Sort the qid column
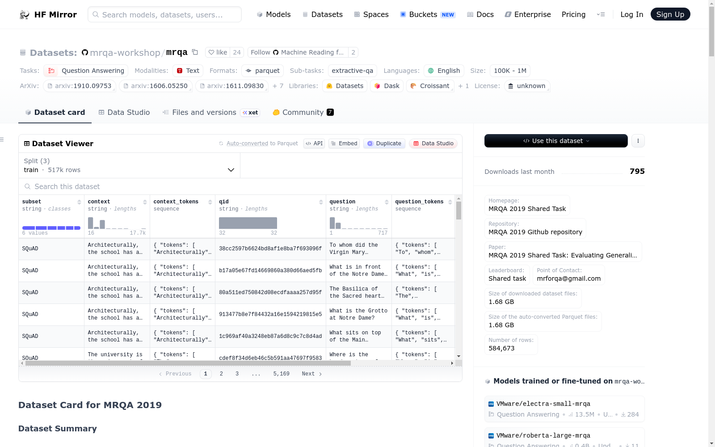The image size is (715, 447). click(321, 202)
